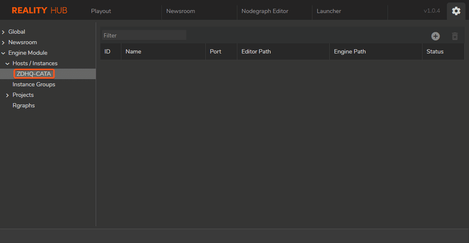This screenshot has height=243, width=469.
Task: Collapse the Hosts / Instances chevron
Action: click(8, 63)
